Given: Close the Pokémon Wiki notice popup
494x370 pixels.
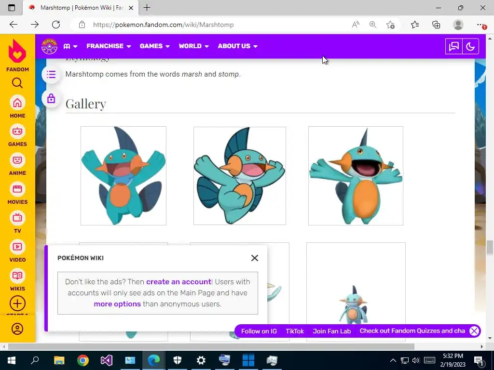Looking at the screenshot, I should tap(255, 258).
